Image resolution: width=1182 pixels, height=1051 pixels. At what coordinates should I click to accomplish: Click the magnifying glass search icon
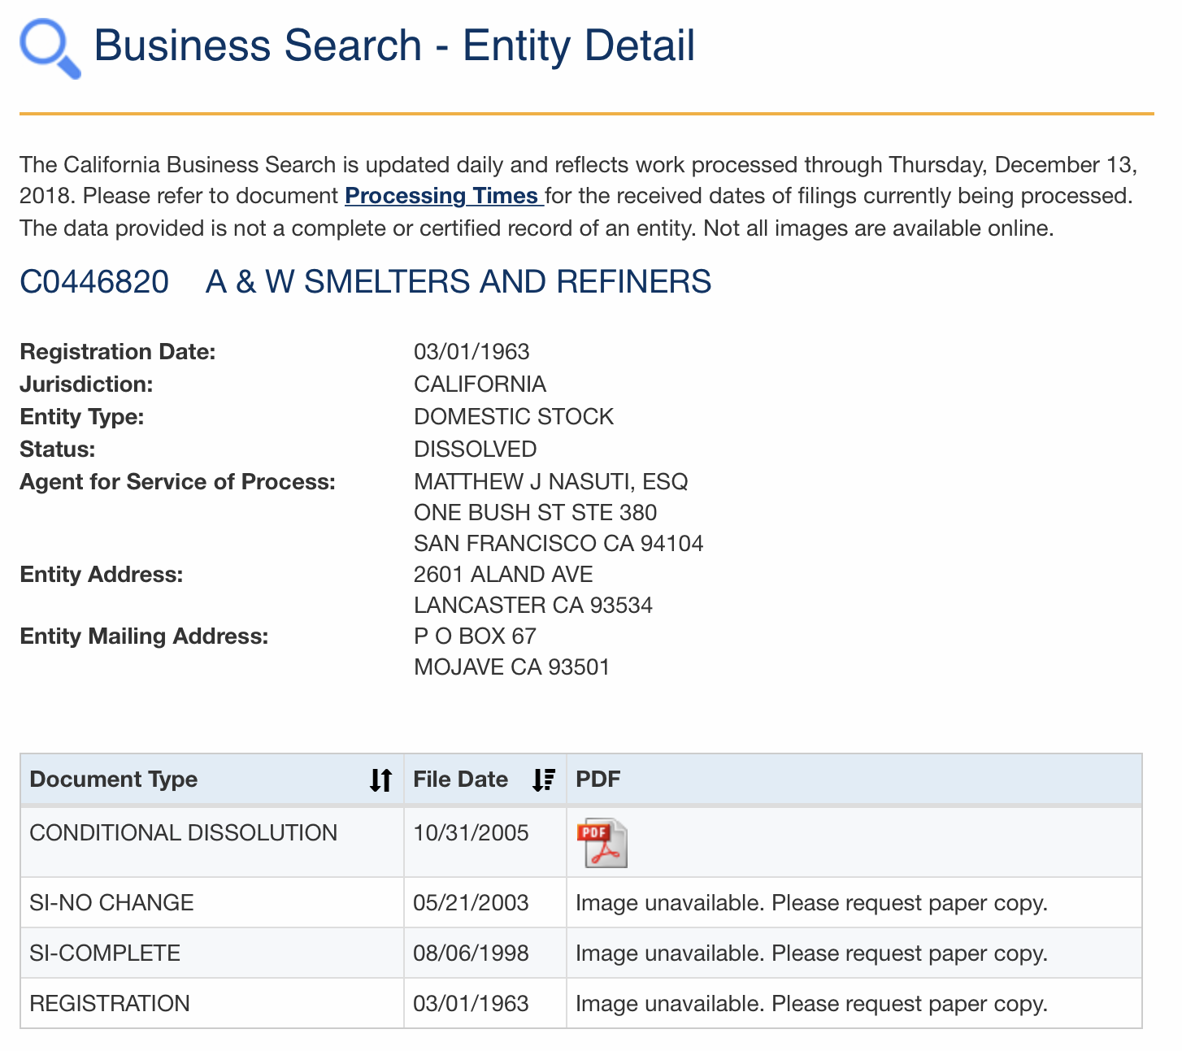click(50, 49)
